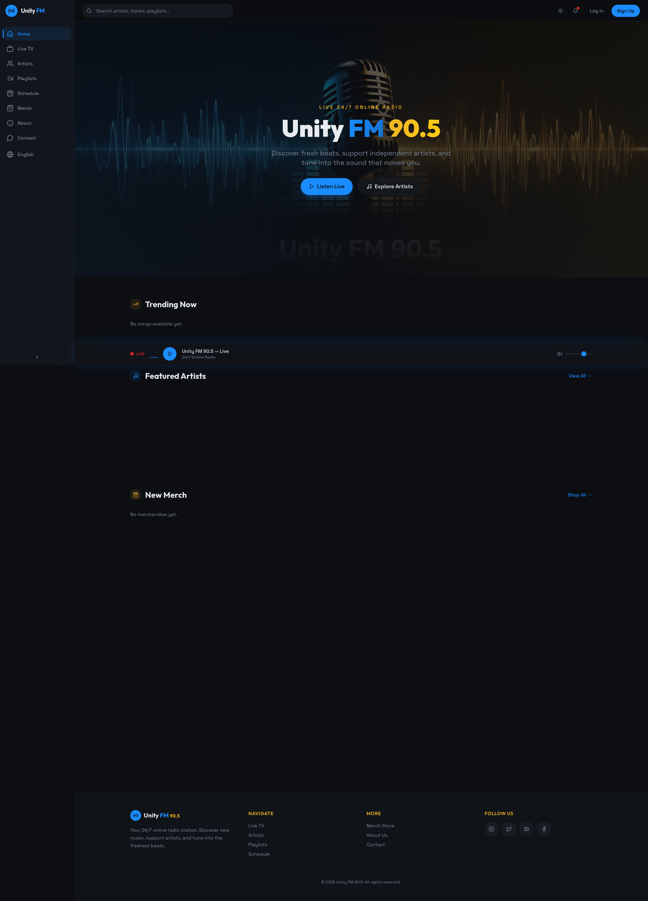648x901 pixels.
Task: Collapse the sidebar with the chevron
Action: (37, 357)
